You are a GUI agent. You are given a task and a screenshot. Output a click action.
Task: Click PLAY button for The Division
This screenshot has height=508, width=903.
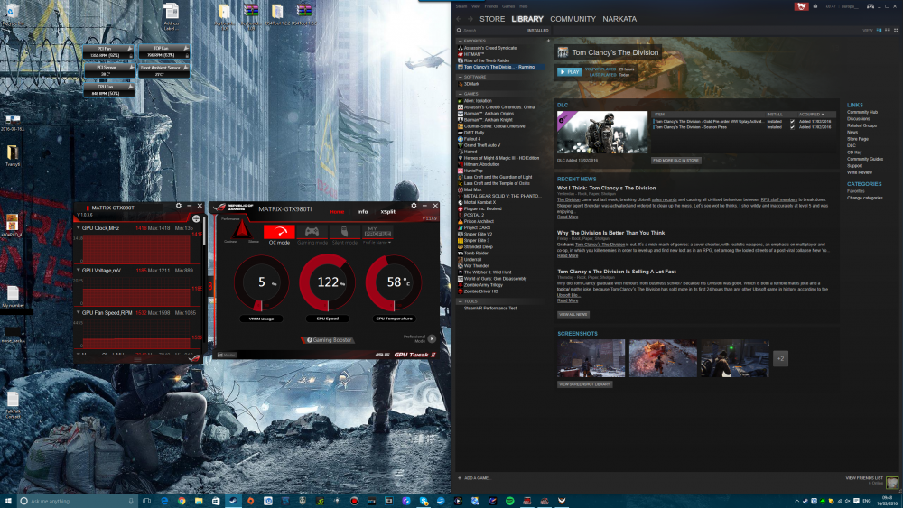(569, 72)
